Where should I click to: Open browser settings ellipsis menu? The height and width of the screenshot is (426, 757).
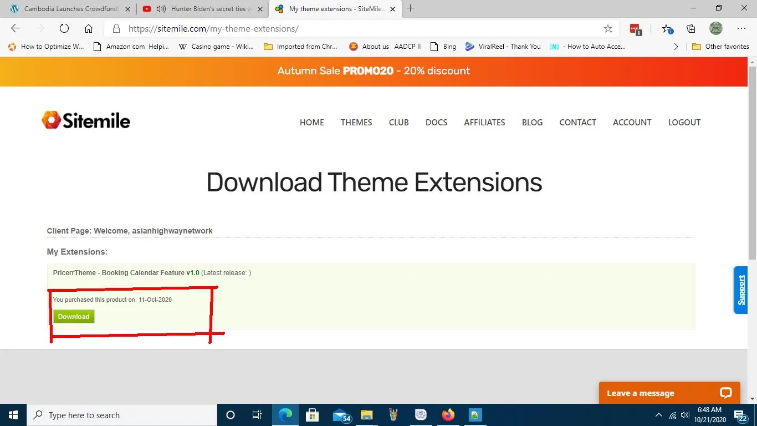[741, 29]
